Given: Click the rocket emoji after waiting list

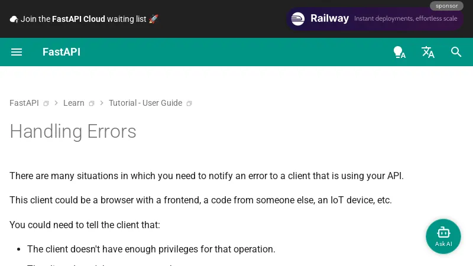Looking at the screenshot, I should click(154, 19).
